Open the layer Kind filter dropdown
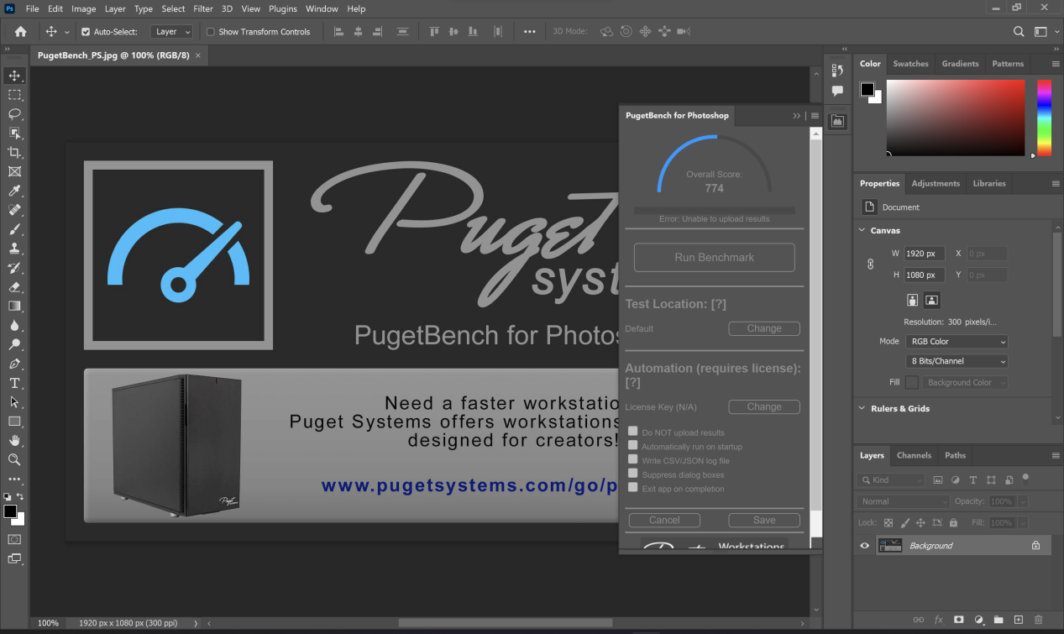 pyautogui.click(x=891, y=480)
